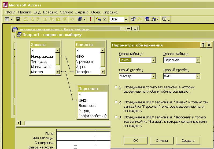Select join option 3, all records from Персонал

tap(116, 117)
